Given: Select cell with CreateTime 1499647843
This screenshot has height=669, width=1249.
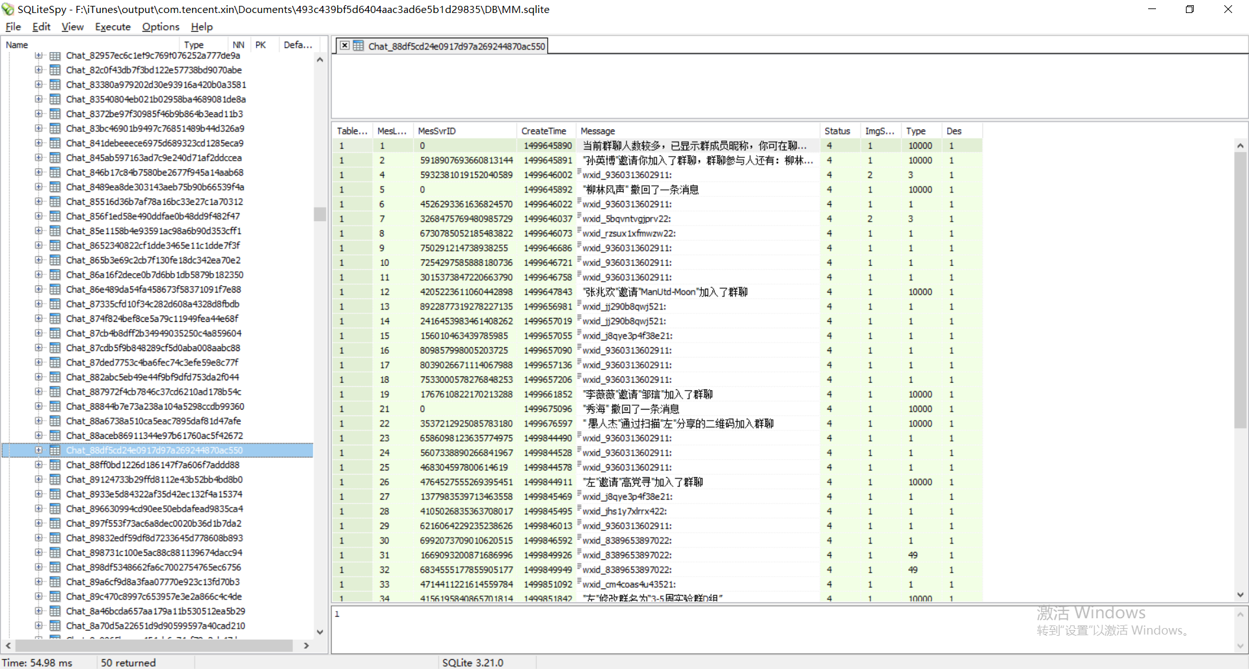Looking at the screenshot, I should point(548,292).
